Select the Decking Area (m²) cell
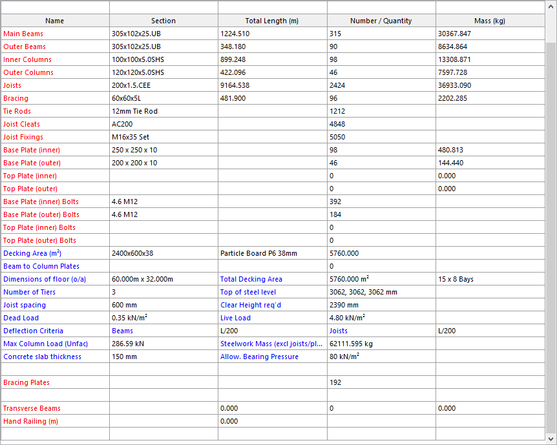 pos(55,253)
